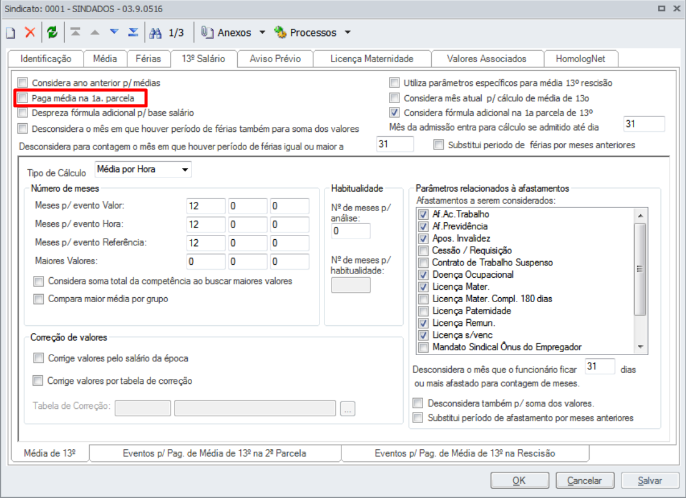Viewport: 686px width, 498px height.
Task: Check Corrige valores por tabela de correção
Action: pyautogui.click(x=38, y=381)
